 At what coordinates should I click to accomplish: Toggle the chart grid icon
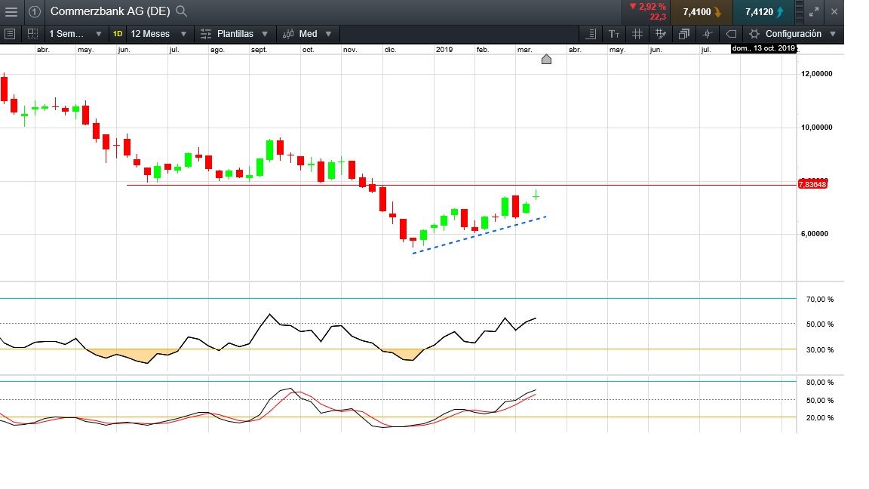point(637,34)
